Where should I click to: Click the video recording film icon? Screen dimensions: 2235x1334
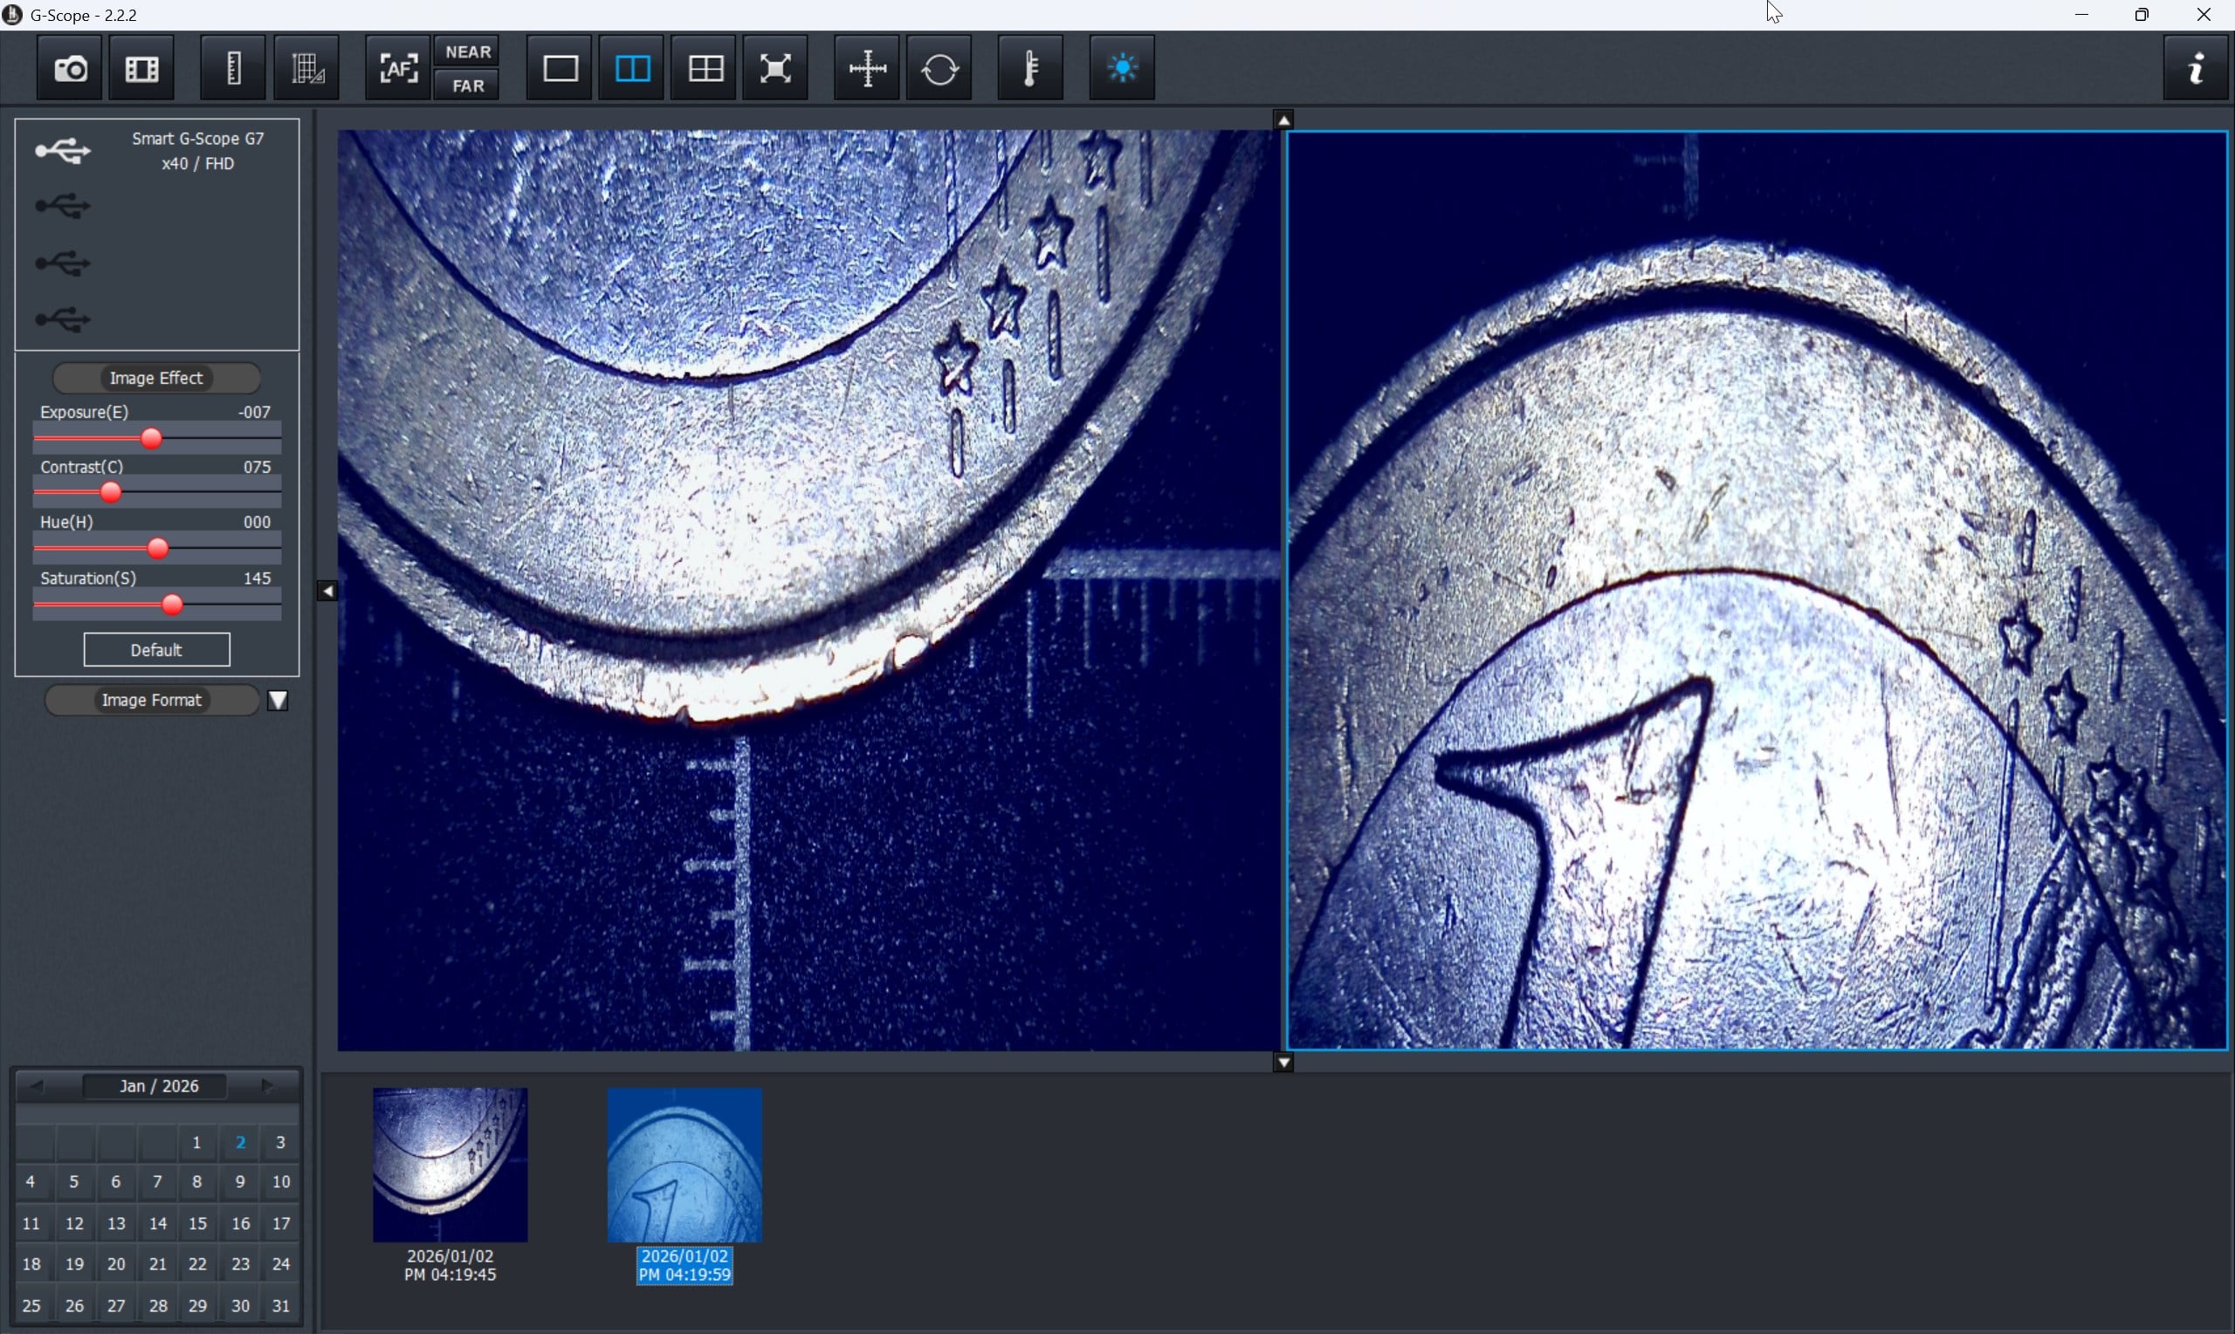tap(141, 68)
